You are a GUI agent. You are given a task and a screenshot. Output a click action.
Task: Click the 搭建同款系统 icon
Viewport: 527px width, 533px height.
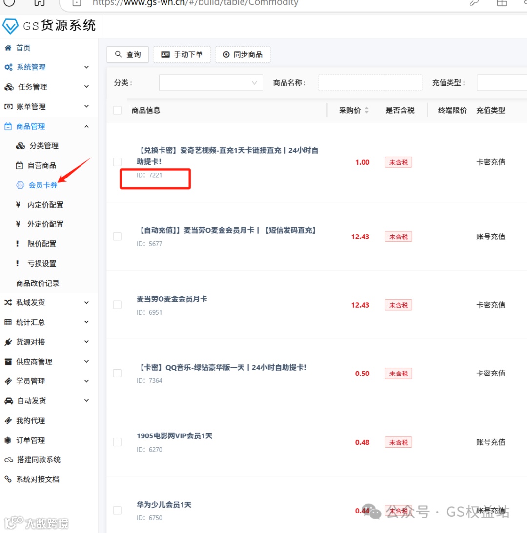(x=9, y=460)
